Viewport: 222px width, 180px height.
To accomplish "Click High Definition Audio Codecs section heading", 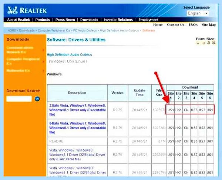I will (x=70, y=54).
